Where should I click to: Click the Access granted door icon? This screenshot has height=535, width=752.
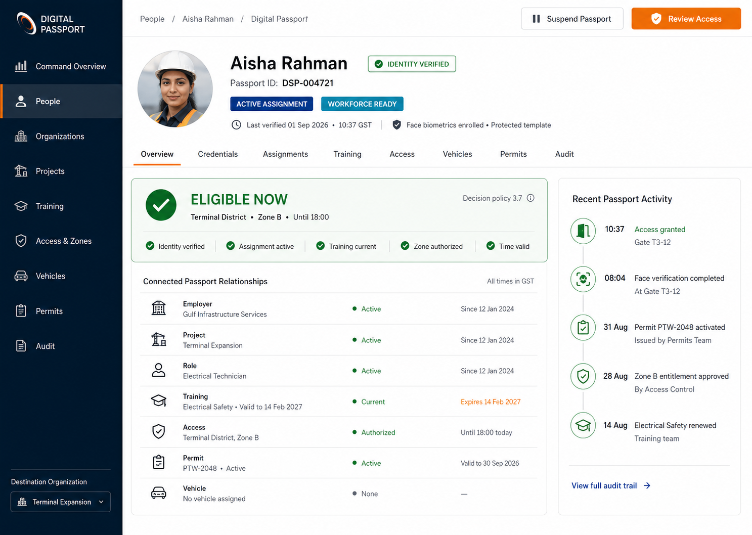coord(583,231)
